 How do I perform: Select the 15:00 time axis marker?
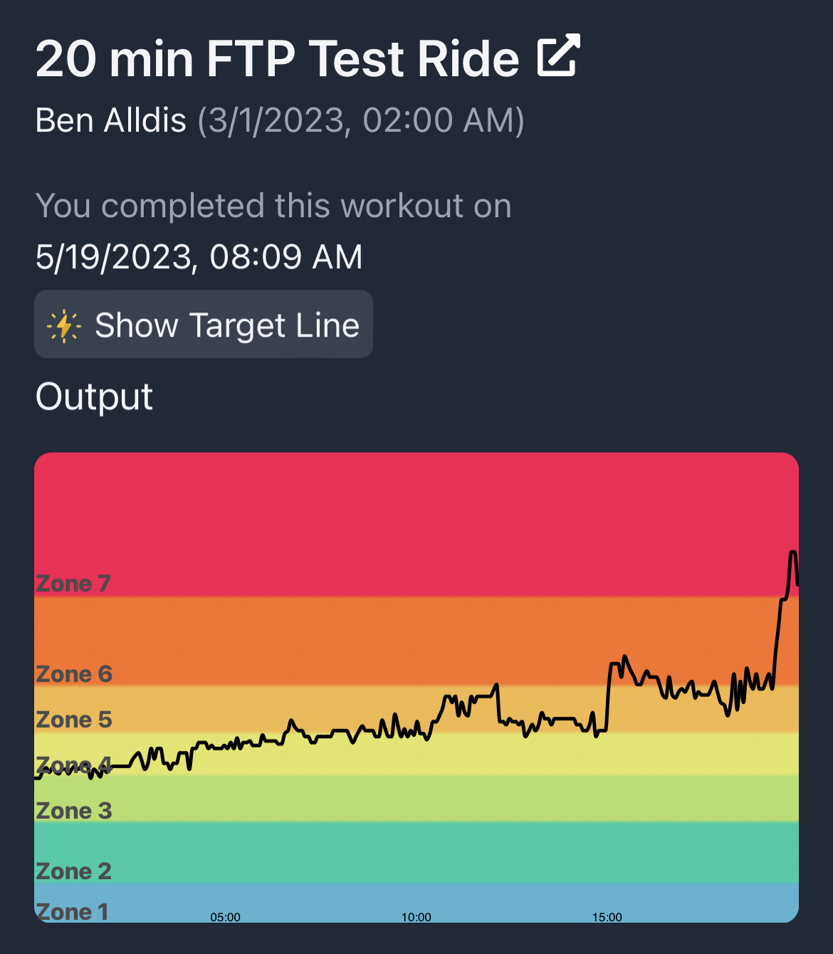point(607,917)
